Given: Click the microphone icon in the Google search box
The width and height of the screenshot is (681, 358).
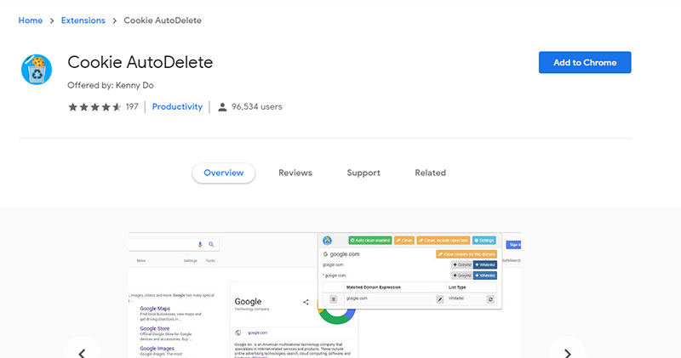Looking at the screenshot, I should [200, 245].
